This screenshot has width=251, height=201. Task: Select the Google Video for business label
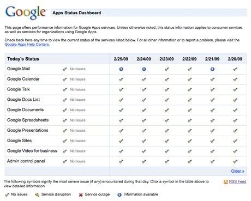[32, 151]
